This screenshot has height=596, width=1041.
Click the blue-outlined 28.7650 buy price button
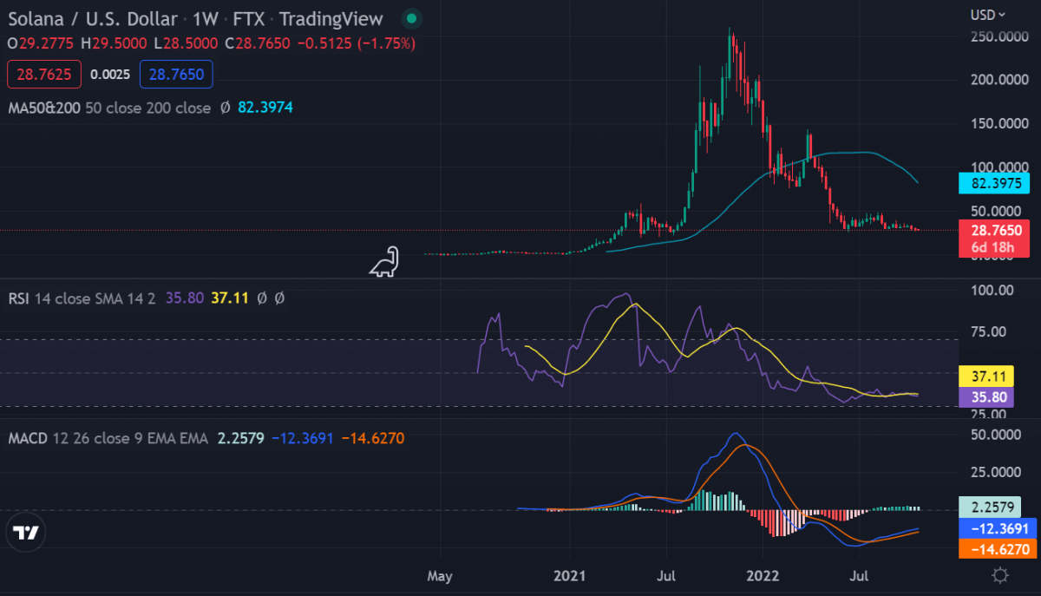176,75
